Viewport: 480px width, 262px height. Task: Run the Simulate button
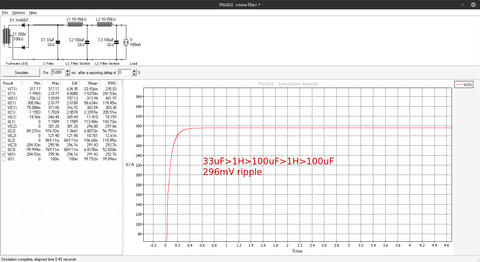tap(21, 72)
